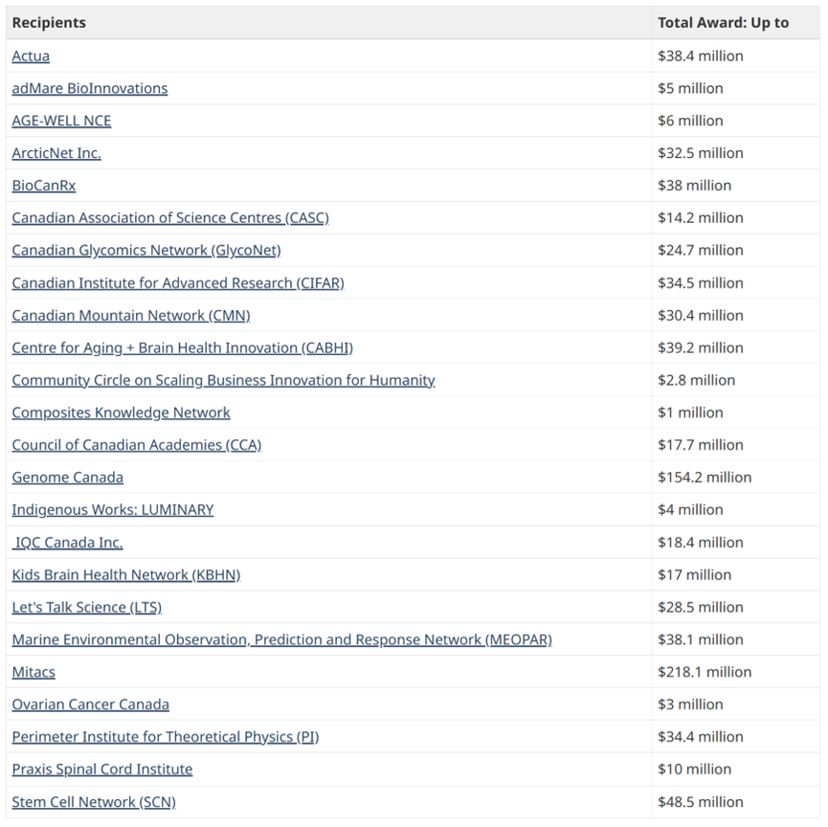Select the $1 million award amount
Screen dimensions: 828x827
click(x=691, y=413)
